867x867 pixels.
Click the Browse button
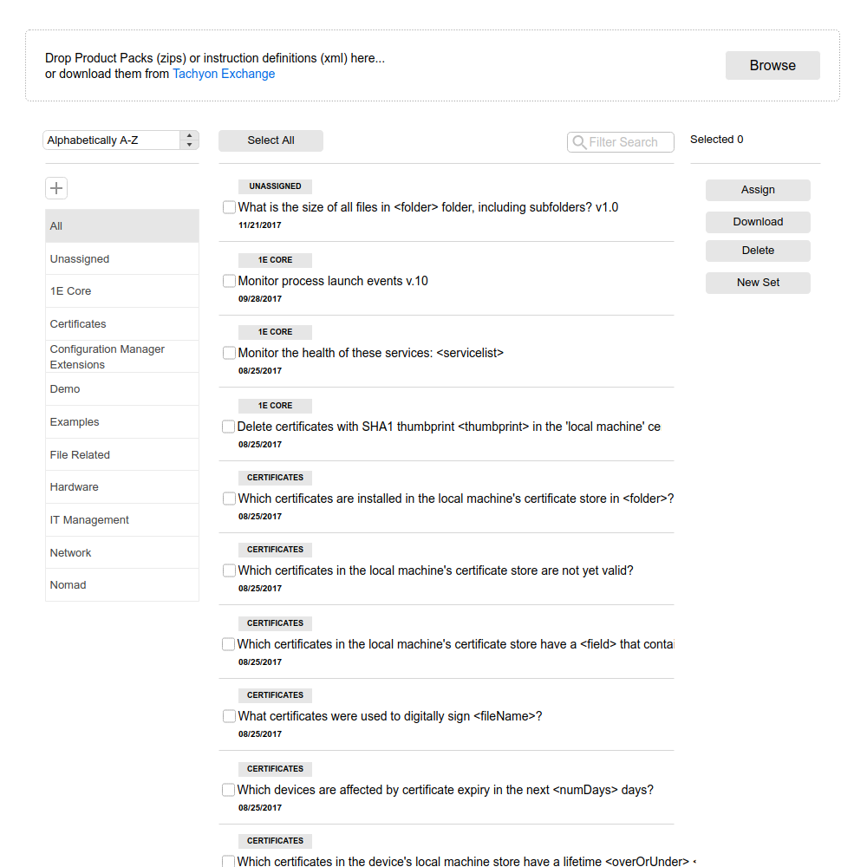[x=772, y=65]
